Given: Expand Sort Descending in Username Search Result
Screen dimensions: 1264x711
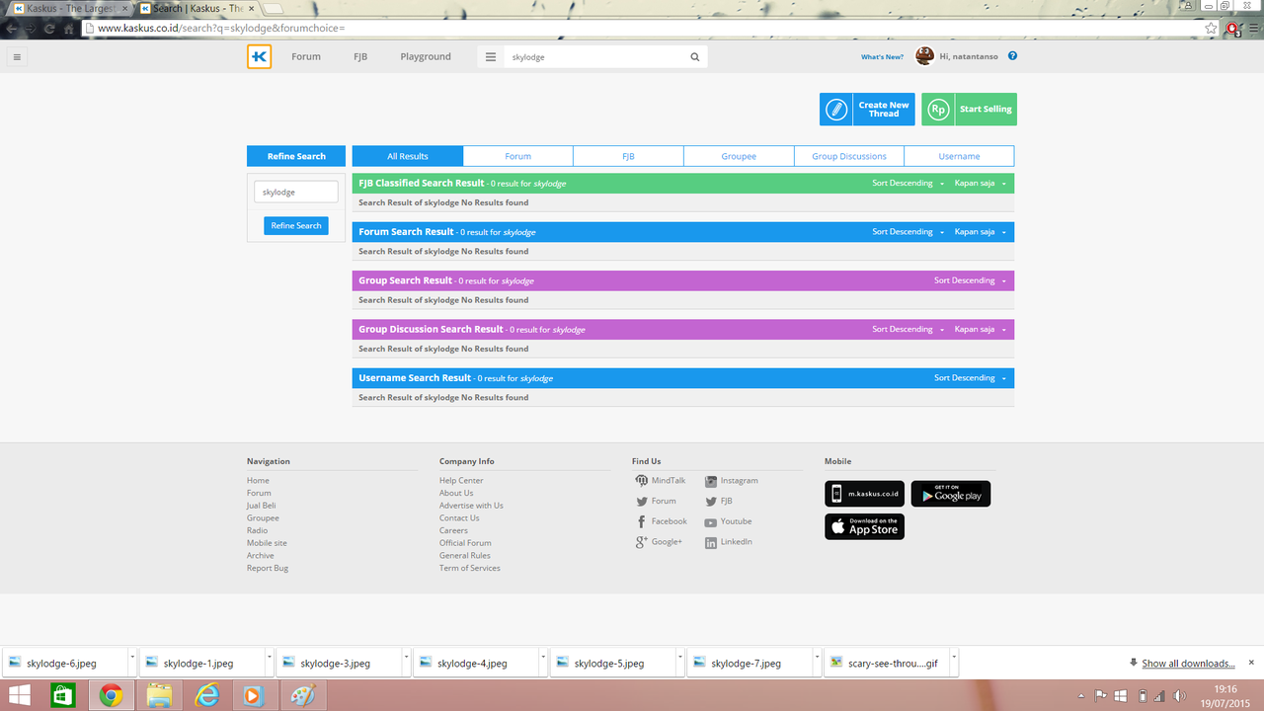Looking at the screenshot, I should (970, 378).
